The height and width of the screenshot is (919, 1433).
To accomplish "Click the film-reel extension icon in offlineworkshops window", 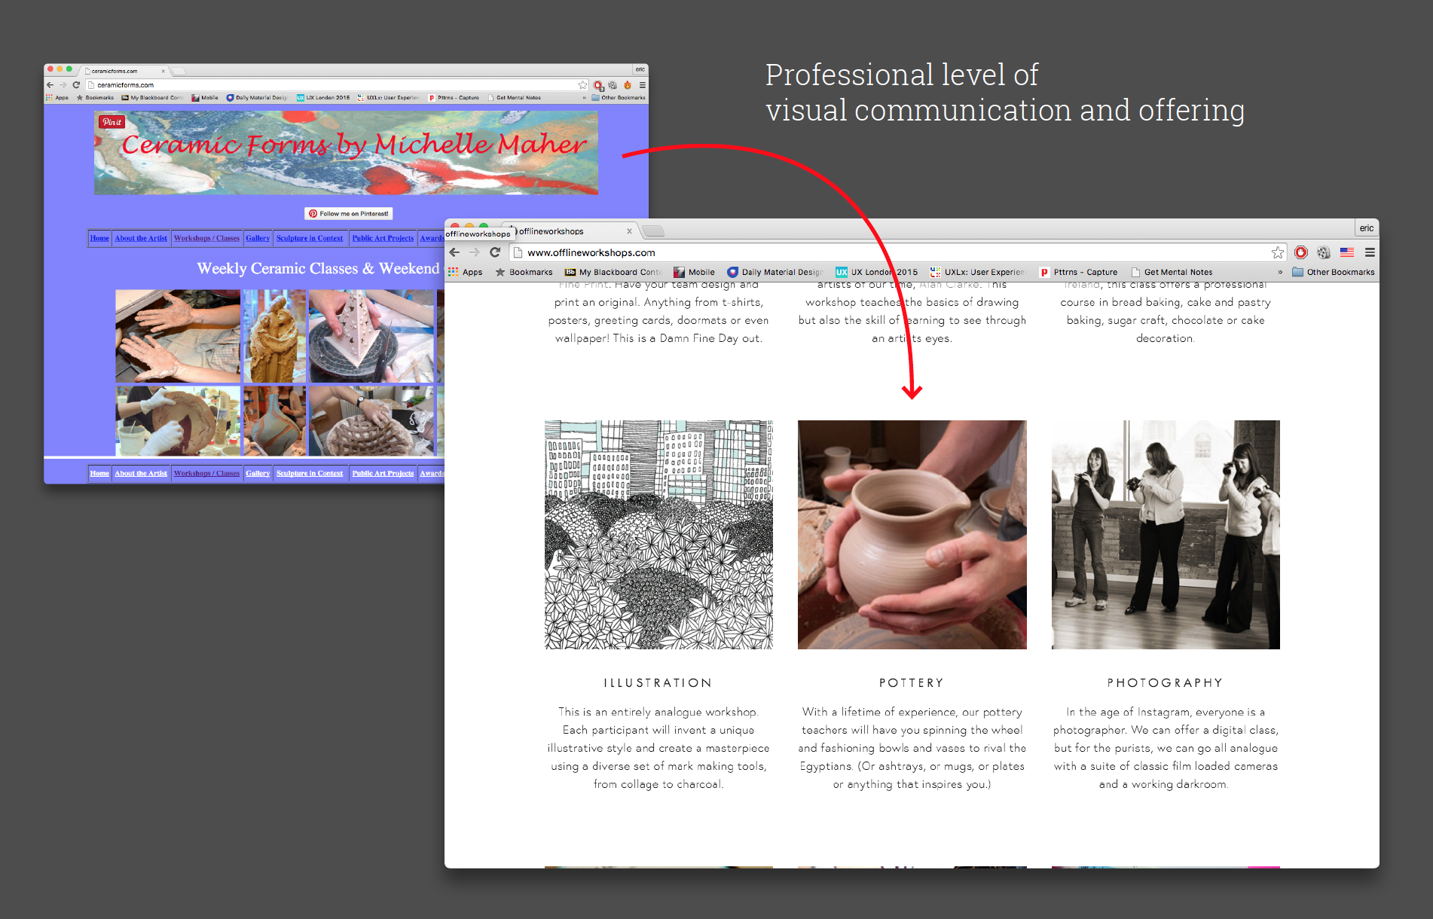I will [1324, 252].
